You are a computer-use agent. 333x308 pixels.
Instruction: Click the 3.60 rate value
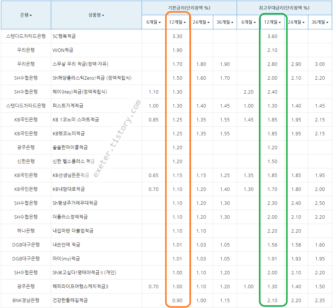273,36
